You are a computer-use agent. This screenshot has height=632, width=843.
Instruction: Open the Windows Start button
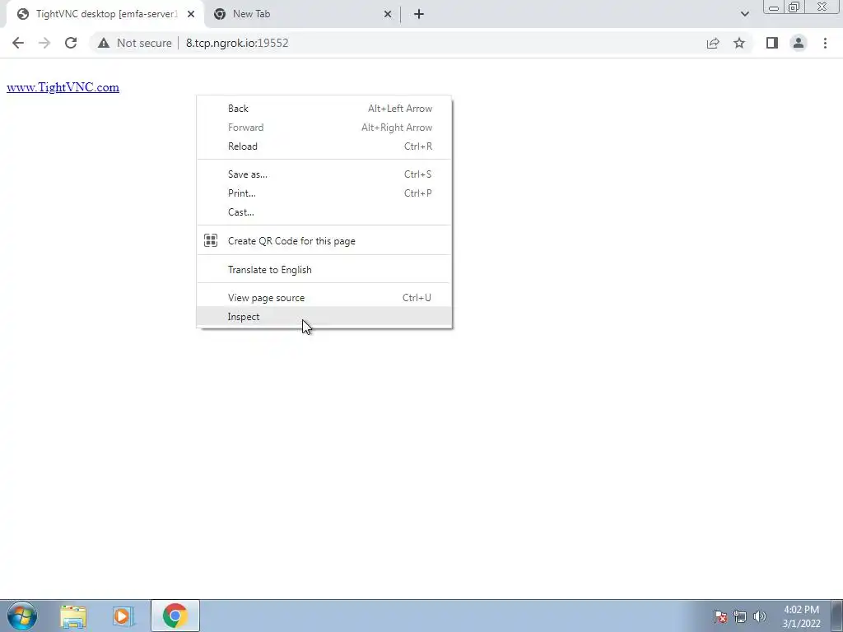(22, 616)
